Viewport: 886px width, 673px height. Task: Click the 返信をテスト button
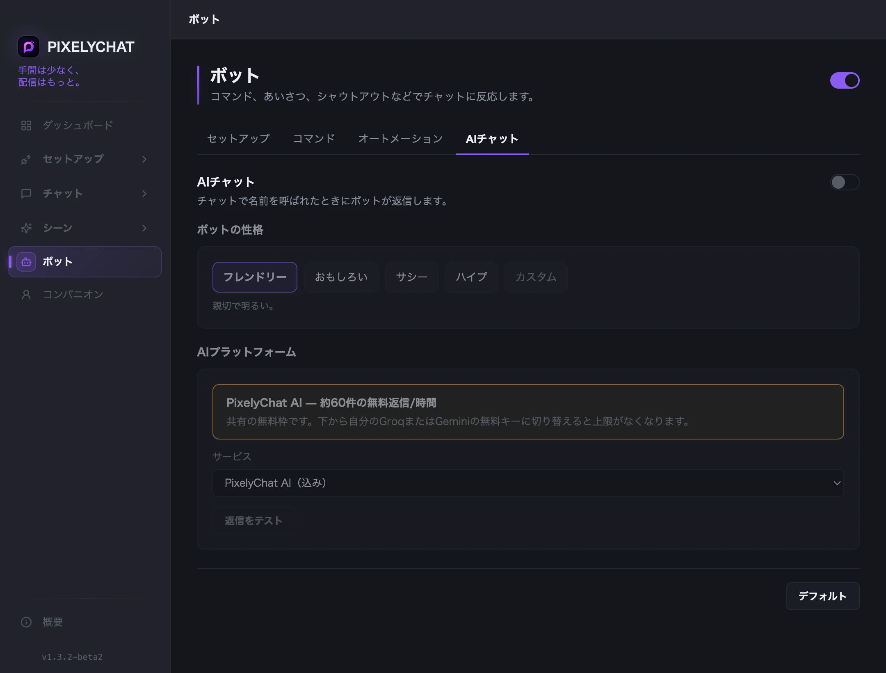click(x=253, y=521)
